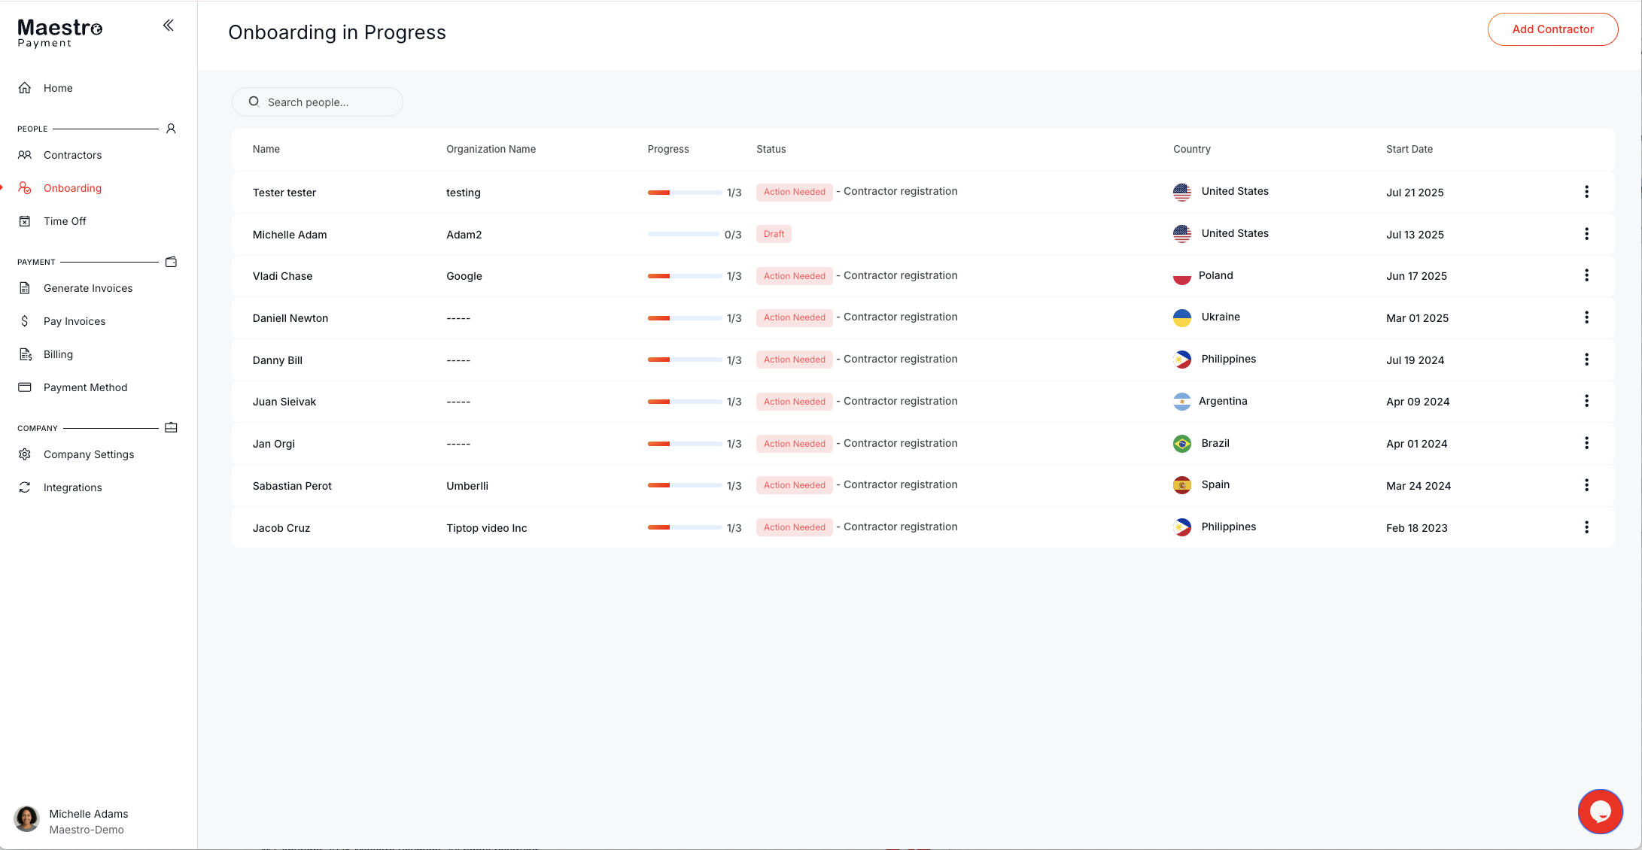Open options menu for Tester tester row
Screen dimensions: 1642x850
[x=1586, y=192]
